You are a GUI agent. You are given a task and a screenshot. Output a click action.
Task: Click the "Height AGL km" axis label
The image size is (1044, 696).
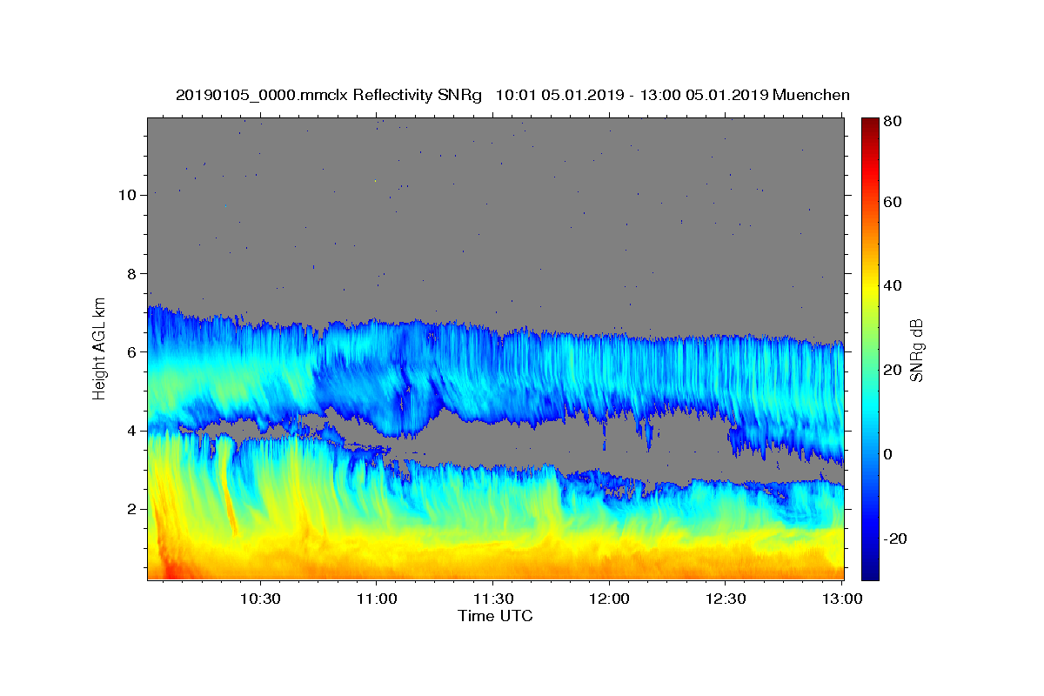tap(100, 348)
